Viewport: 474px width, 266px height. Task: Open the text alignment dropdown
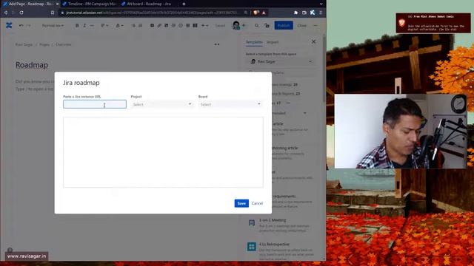pyautogui.click(x=104, y=26)
